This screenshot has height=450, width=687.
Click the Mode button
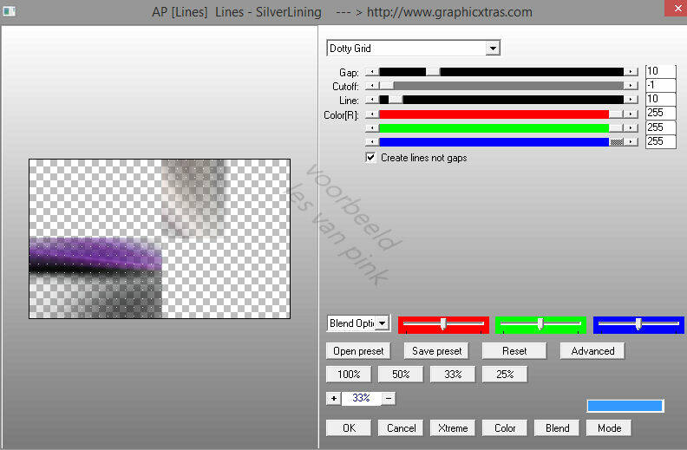(x=609, y=428)
